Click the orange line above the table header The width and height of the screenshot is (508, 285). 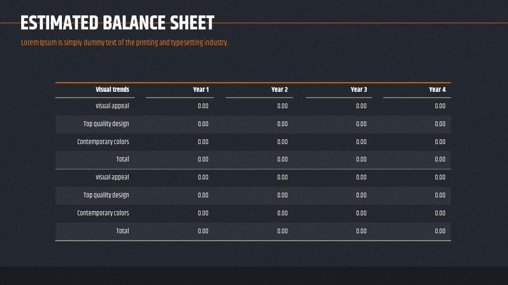[253, 83]
